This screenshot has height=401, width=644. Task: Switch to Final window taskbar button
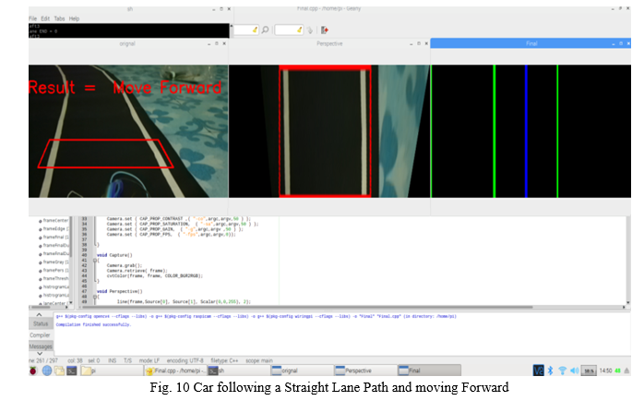[x=429, y=371]
